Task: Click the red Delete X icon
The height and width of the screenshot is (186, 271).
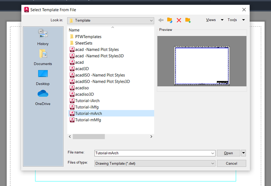Action: point(179,20)
